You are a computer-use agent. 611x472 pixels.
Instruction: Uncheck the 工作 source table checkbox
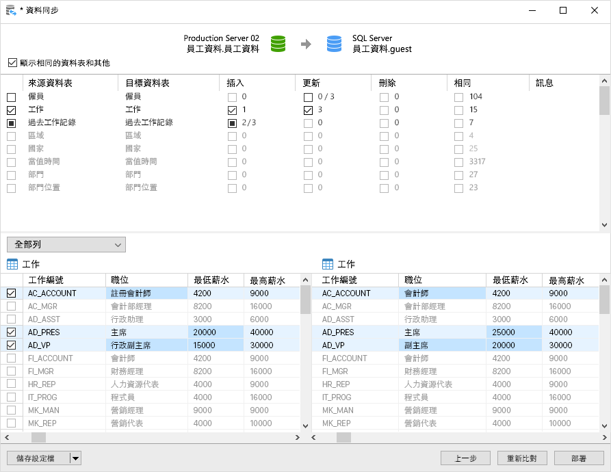point(12,110)
